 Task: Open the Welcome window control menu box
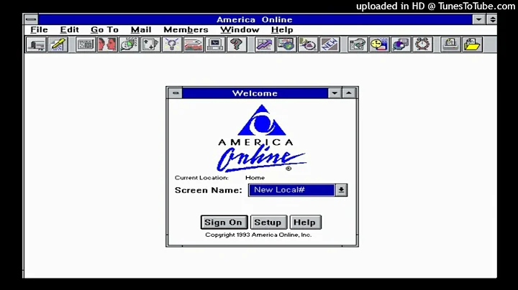coord(176,93)
